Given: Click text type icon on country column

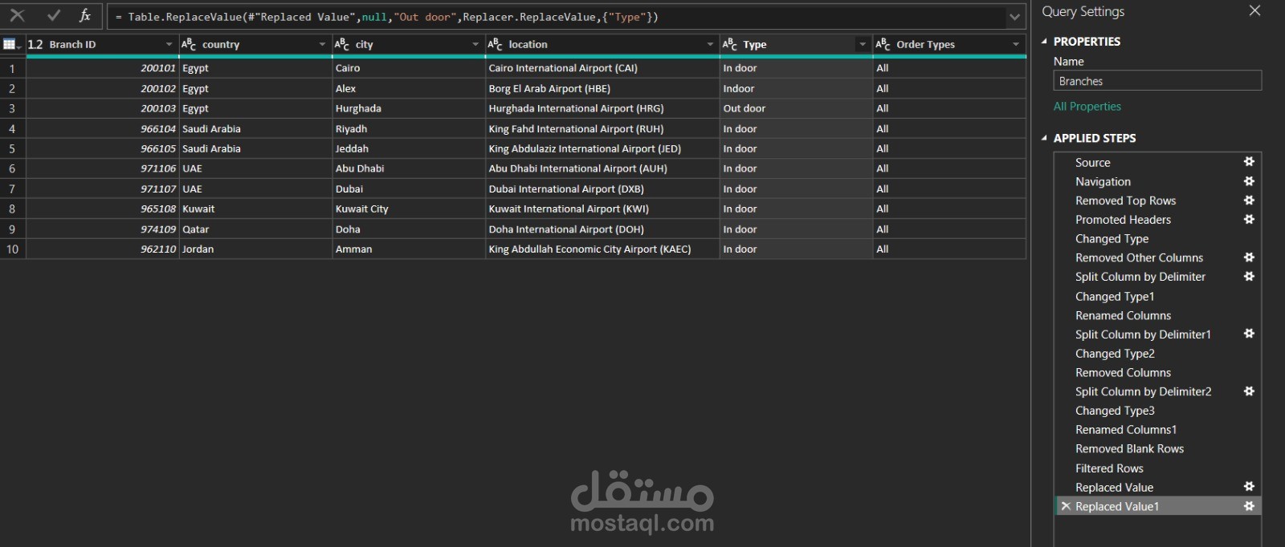Looking at the screenshot, I should (x=189, y=44).
